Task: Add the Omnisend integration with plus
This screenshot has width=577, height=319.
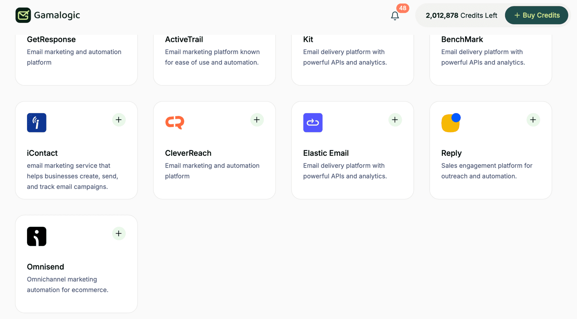Action: (x=119, y=234)
